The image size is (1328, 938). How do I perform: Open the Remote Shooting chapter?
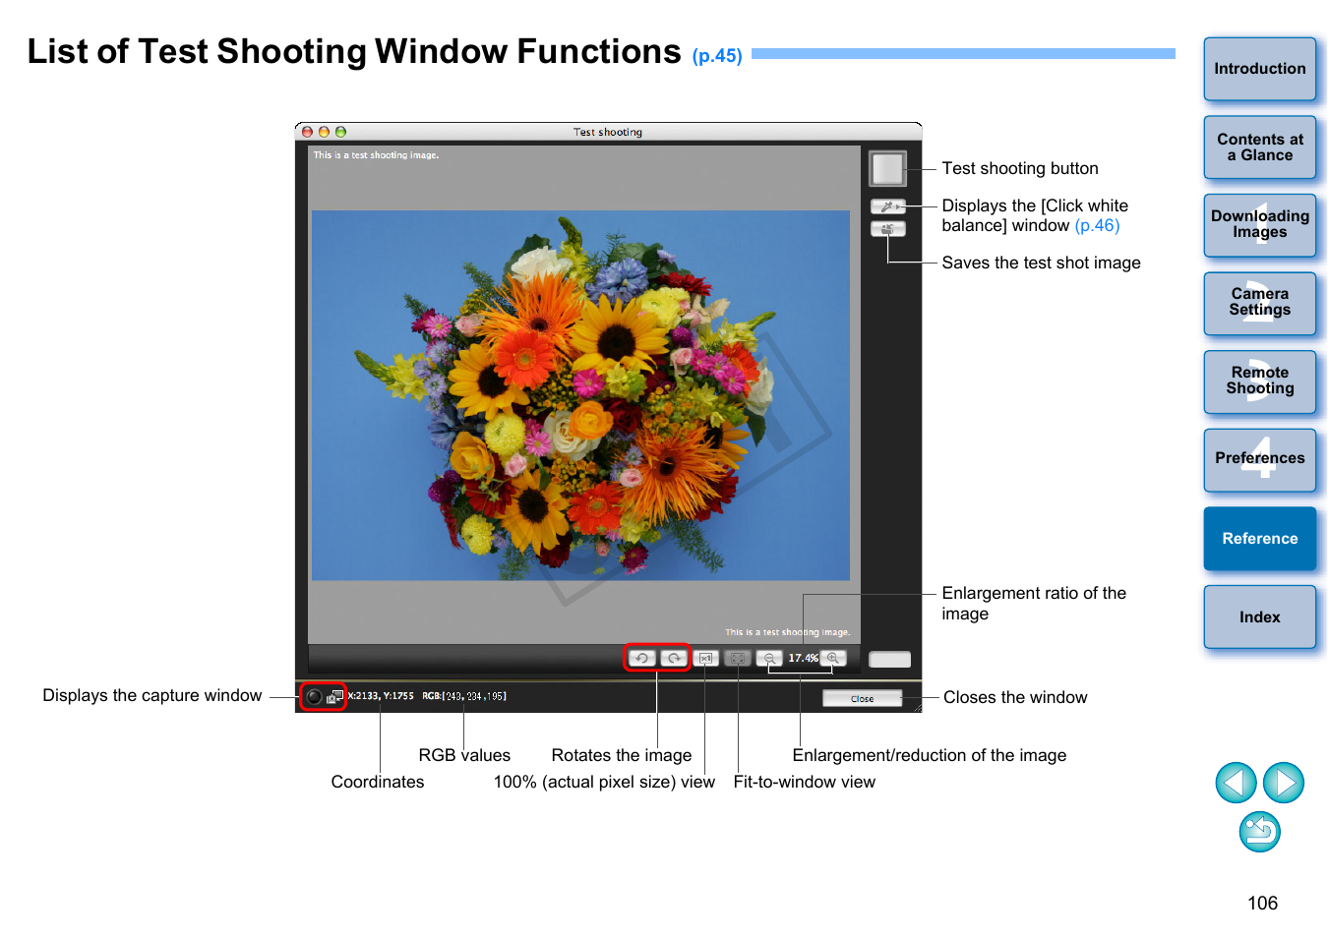tap(1259, 381)
